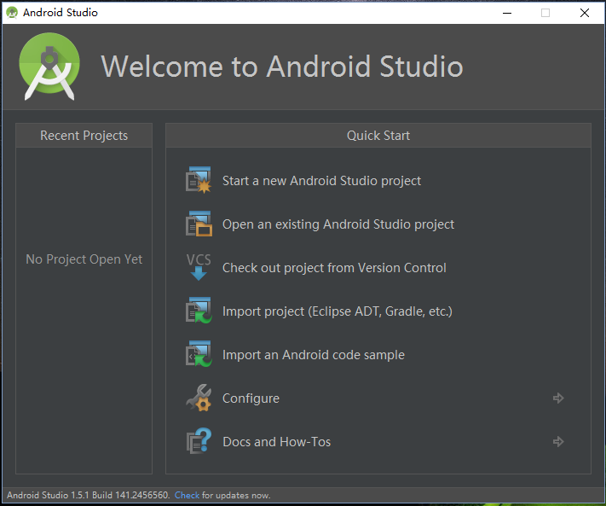
Task: Click the Configure wrench and gear icon
Action: point(199,398)
